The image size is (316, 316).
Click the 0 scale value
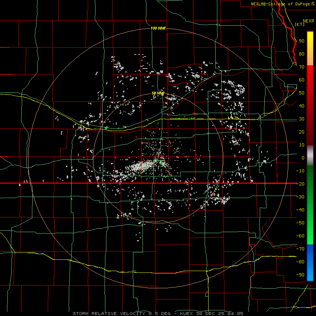(x=303, y=158)
